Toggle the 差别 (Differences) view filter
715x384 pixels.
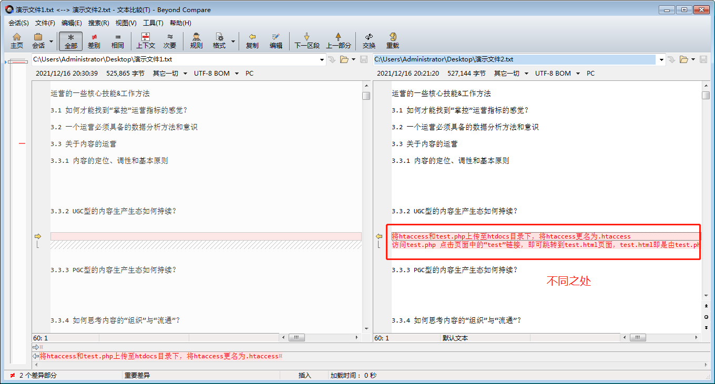click(94, 40)
